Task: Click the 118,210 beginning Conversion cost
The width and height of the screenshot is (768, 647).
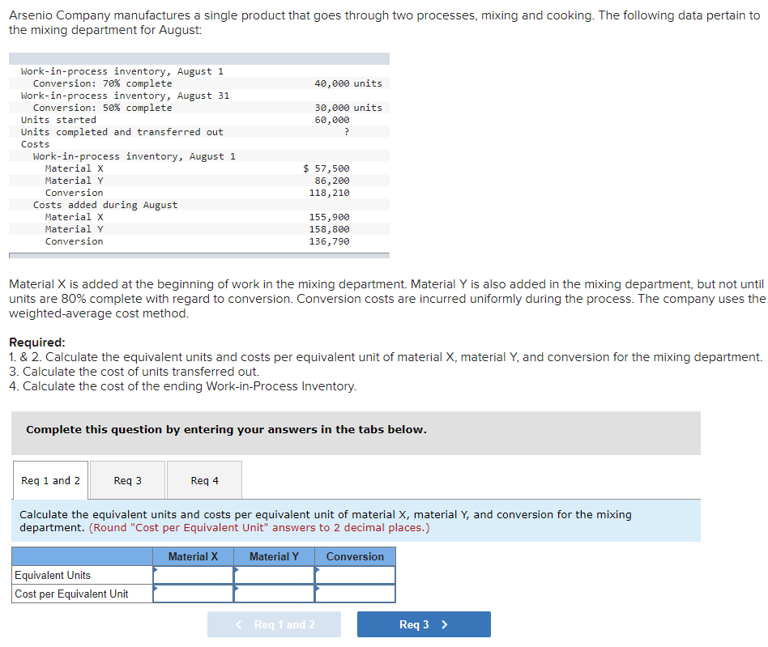Action: tap(329, 193)
